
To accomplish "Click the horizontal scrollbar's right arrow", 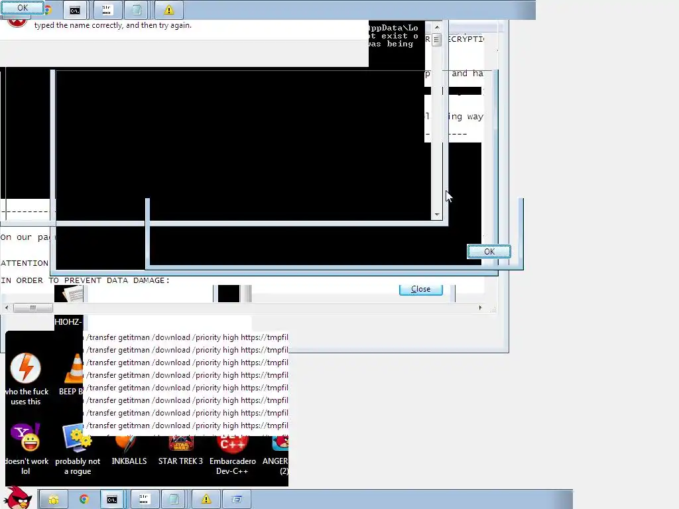I will point(480,308).
